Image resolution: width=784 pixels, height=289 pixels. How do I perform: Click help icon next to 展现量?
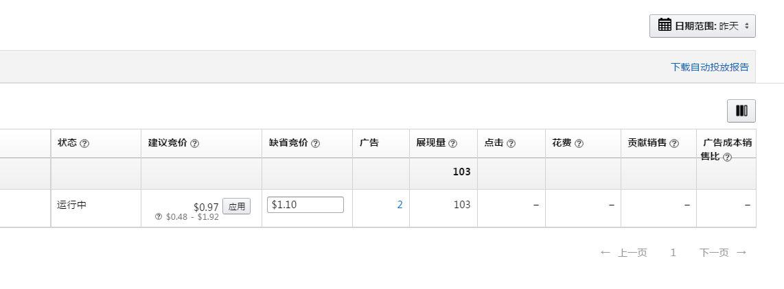pos(452,143)
